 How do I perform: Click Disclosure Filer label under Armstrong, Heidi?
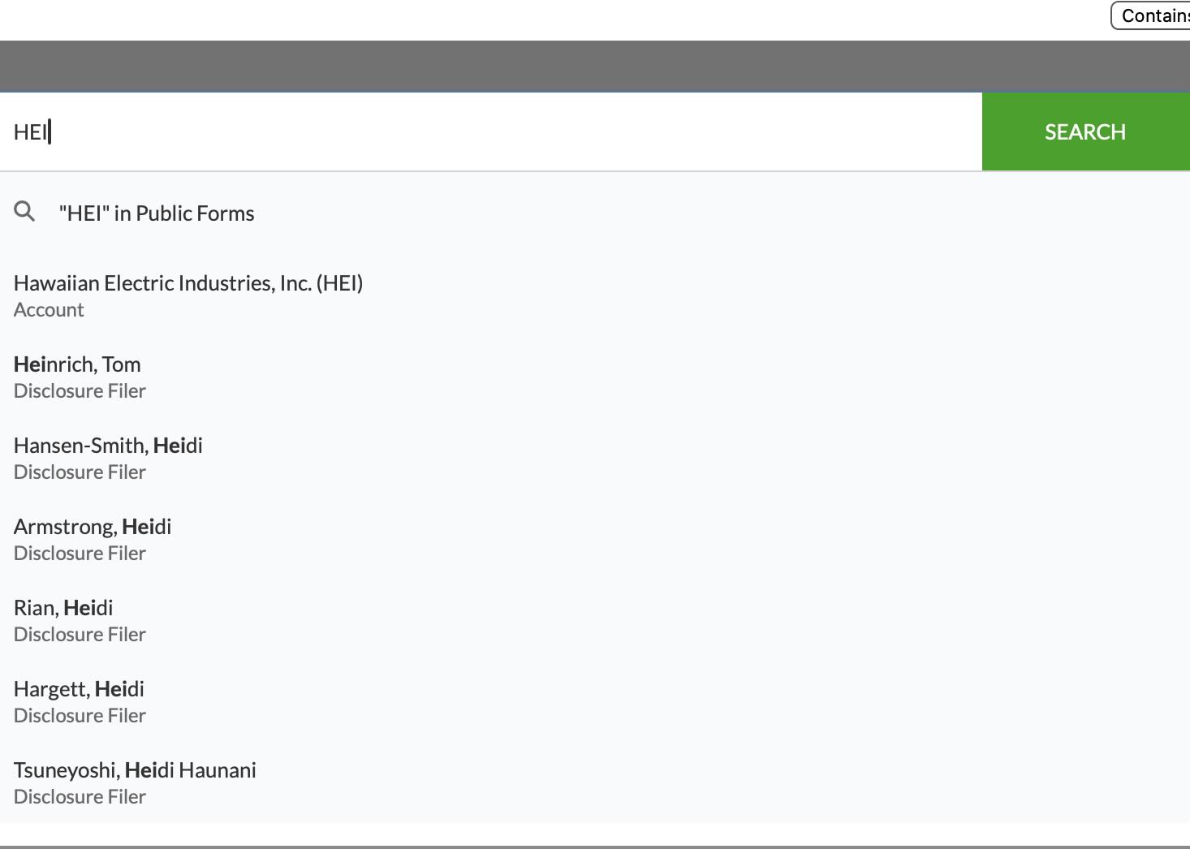[80, 554]
